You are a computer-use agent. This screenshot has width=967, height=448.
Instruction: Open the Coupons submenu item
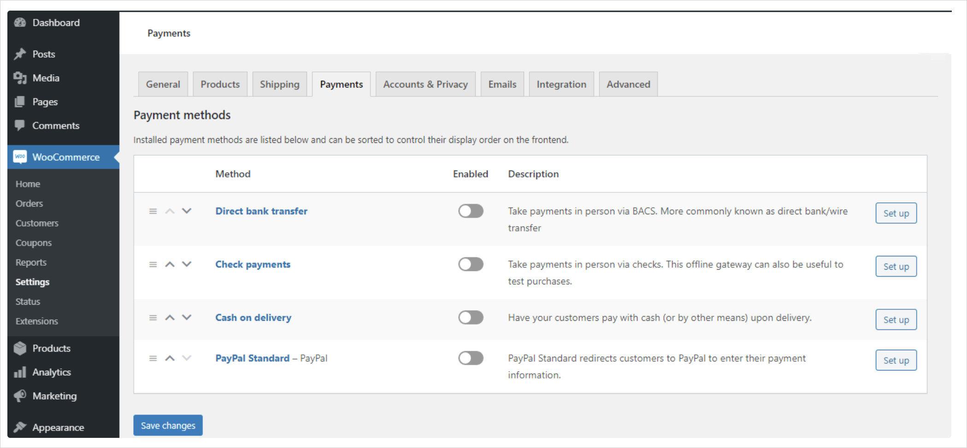coord(33,243)
